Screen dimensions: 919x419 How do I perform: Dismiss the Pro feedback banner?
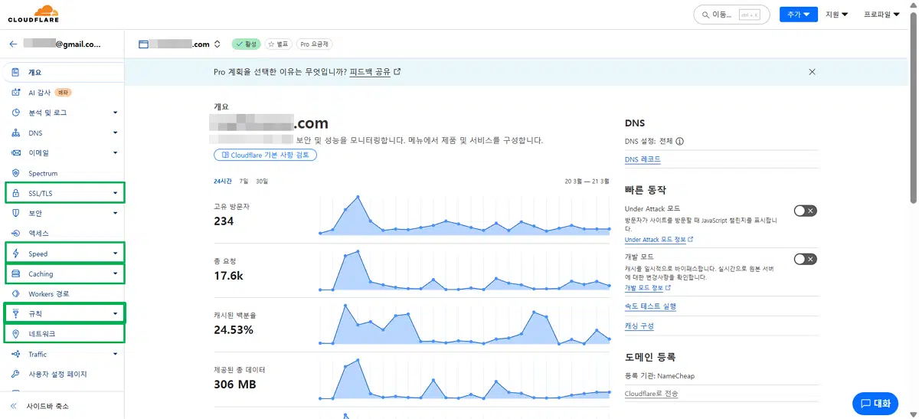[813, 71]
